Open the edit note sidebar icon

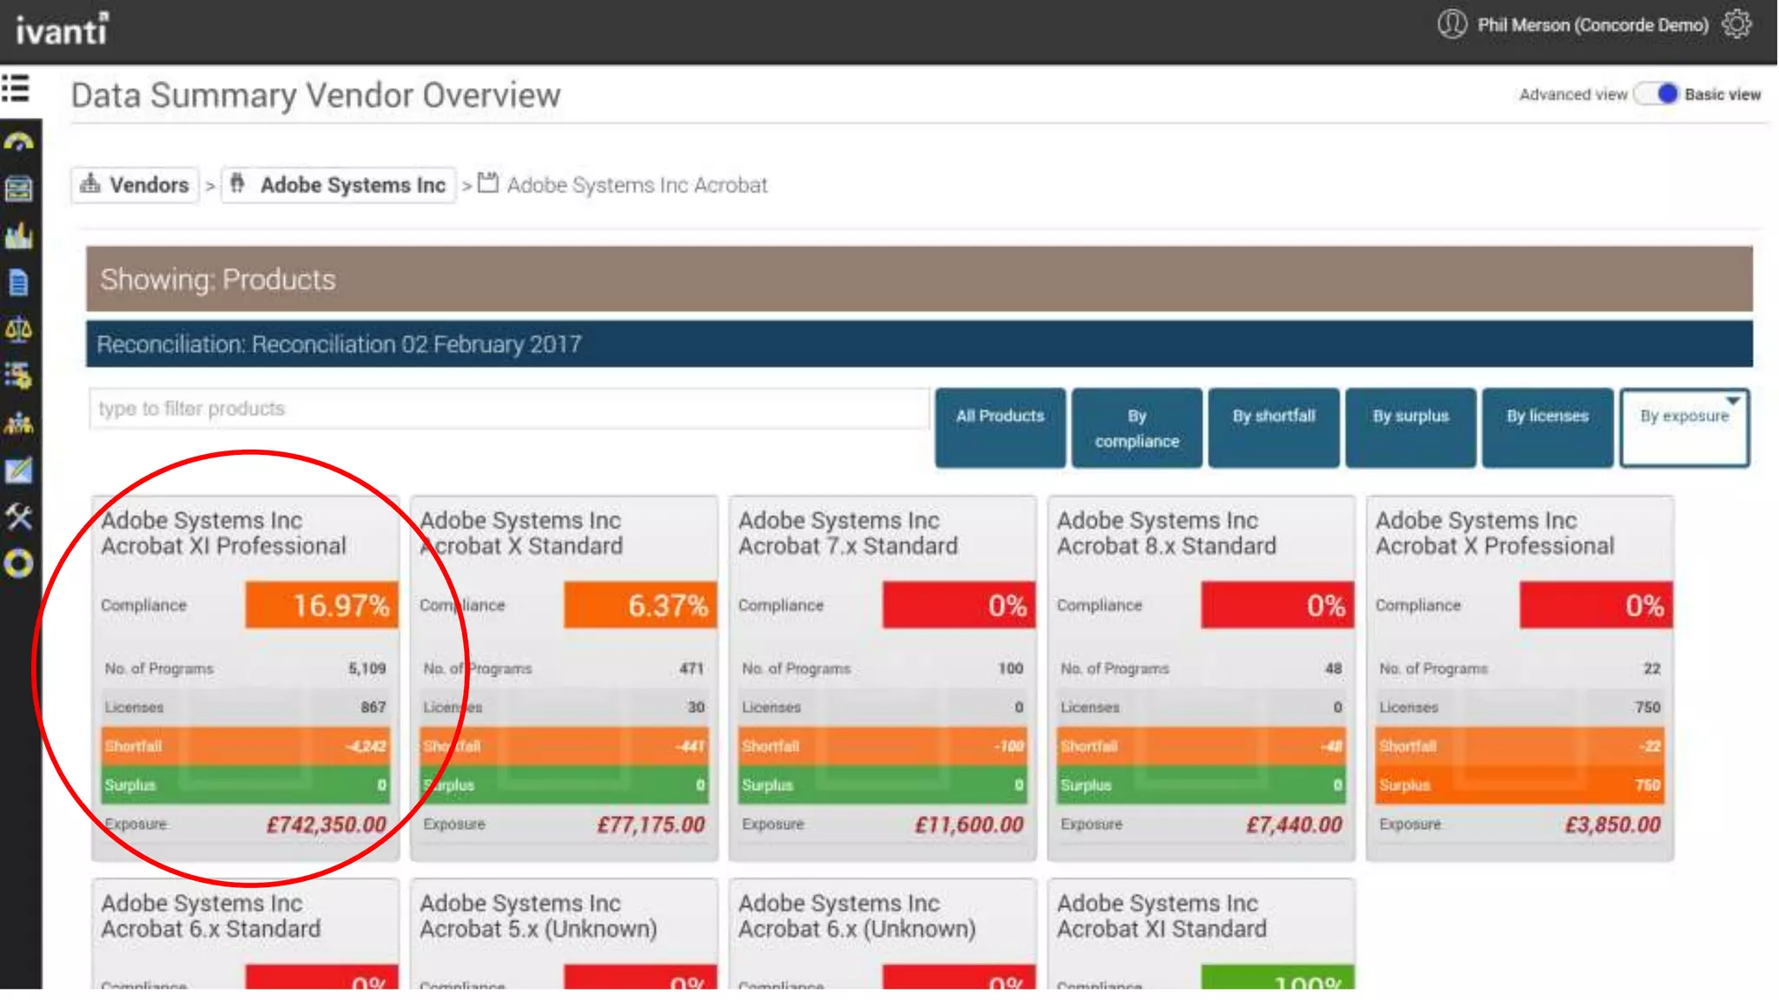[x=18, y=470]
